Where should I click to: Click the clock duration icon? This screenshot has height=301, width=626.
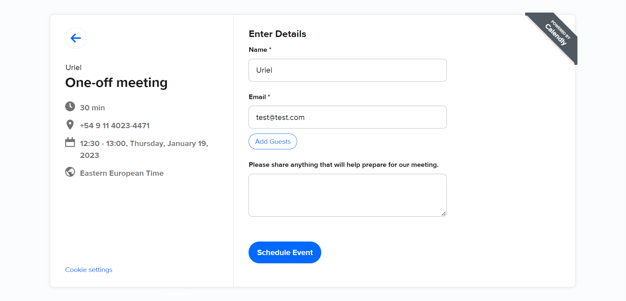70,107
